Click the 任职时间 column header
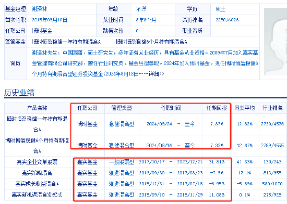The image size is (287, 204). point(171,108)
